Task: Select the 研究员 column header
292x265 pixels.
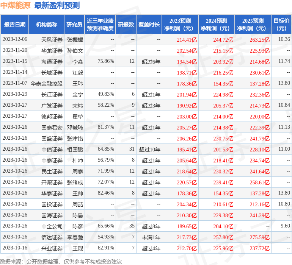Action: 74,24
